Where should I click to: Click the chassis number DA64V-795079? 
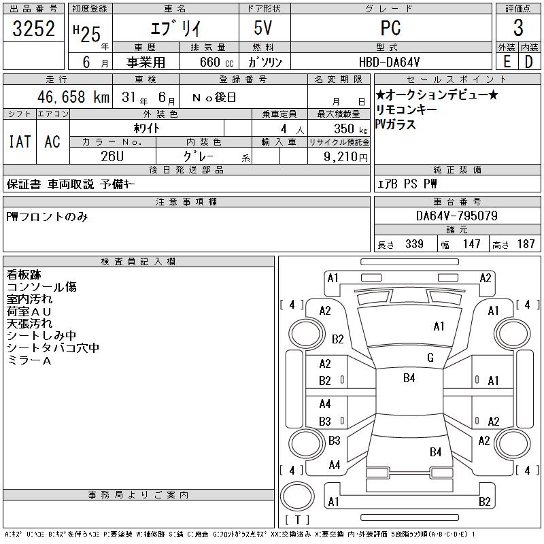456,216
